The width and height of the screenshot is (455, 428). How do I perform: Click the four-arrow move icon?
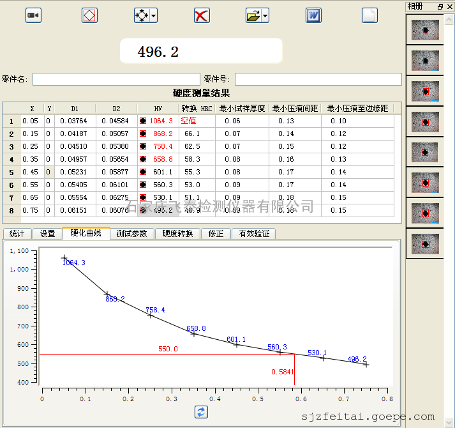coord(142,15)
